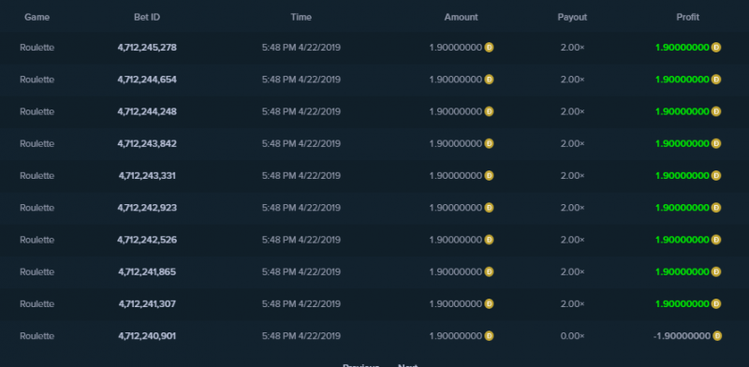Click the Payout column header
Screen dimensions: 749x367
pos(572,17)
